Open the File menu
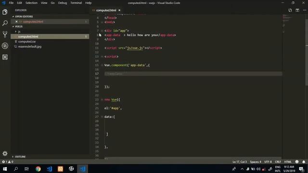Screen dimensions: 308x173 pos(11,3)
